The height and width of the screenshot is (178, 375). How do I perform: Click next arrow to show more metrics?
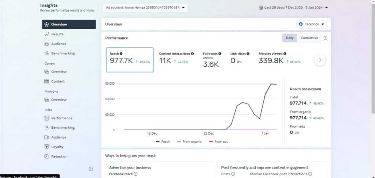(320, 60)
